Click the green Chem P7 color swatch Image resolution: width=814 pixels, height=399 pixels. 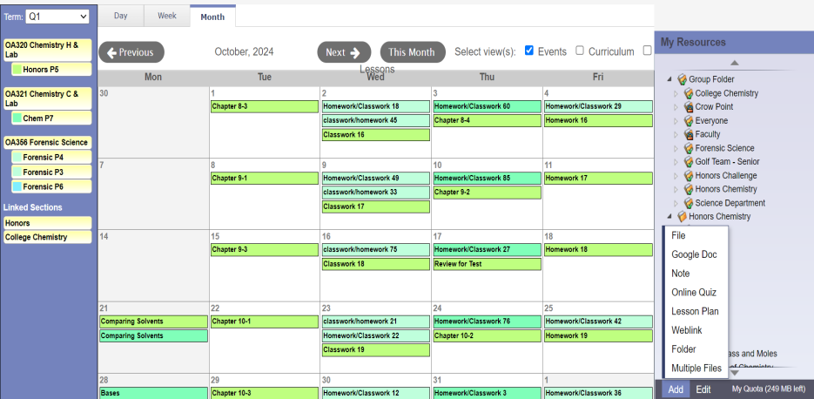click(17, 118)
